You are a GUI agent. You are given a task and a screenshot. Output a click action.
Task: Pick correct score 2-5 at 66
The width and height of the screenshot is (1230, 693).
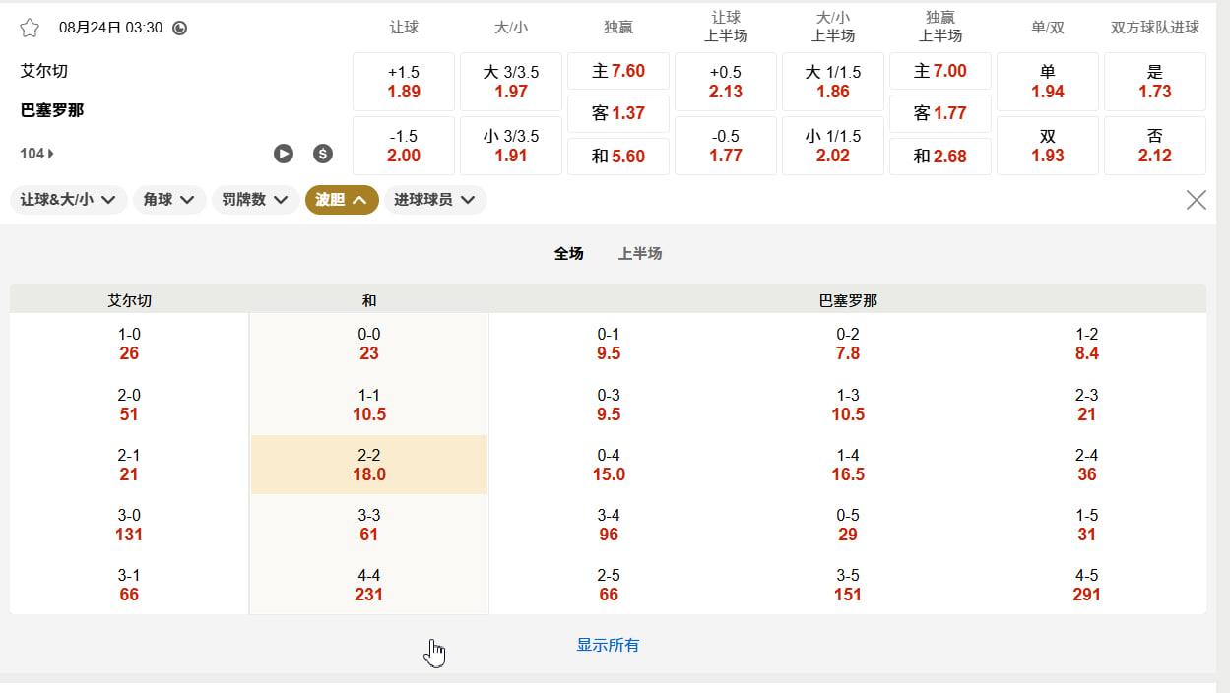(x=609, y=585)
